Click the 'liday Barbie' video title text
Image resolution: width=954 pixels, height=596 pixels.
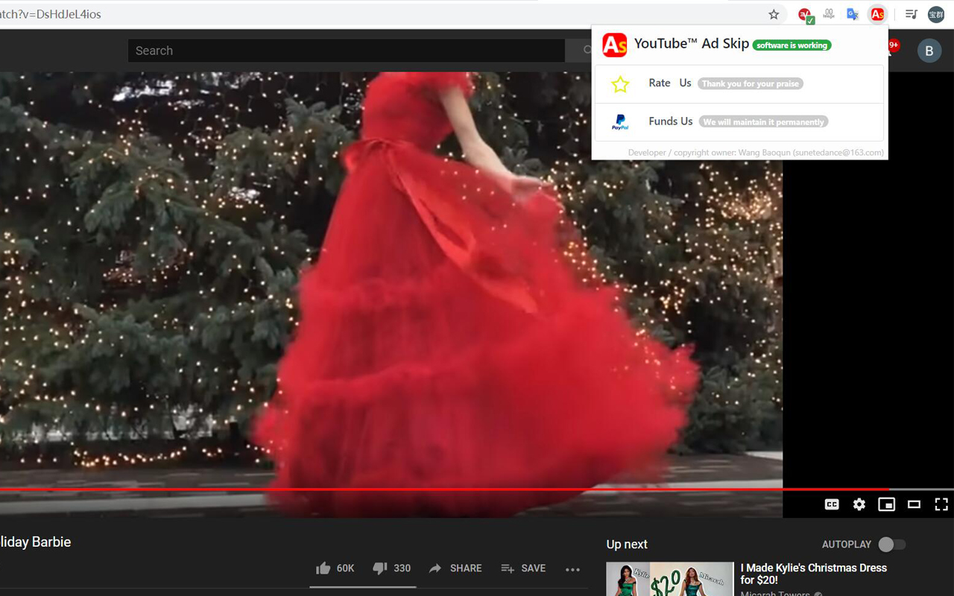(35, 542)
